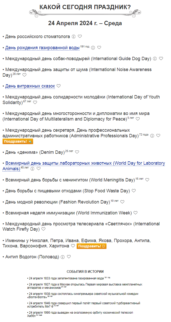The width and height of the screenshot is (171, 322).
Task: Favorite the World Meningitis Day entry
Action: [147, 180]
